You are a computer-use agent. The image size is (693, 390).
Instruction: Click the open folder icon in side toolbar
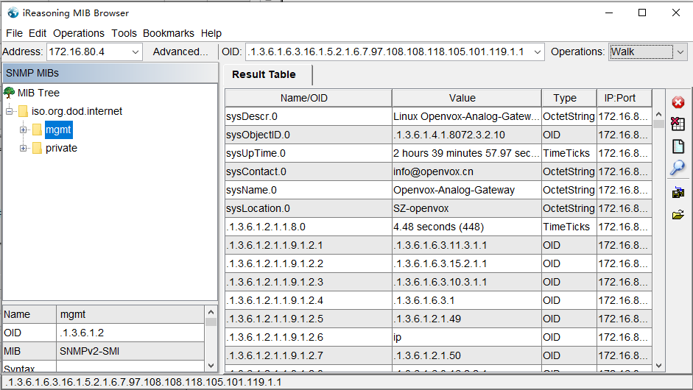coord(678,215)
